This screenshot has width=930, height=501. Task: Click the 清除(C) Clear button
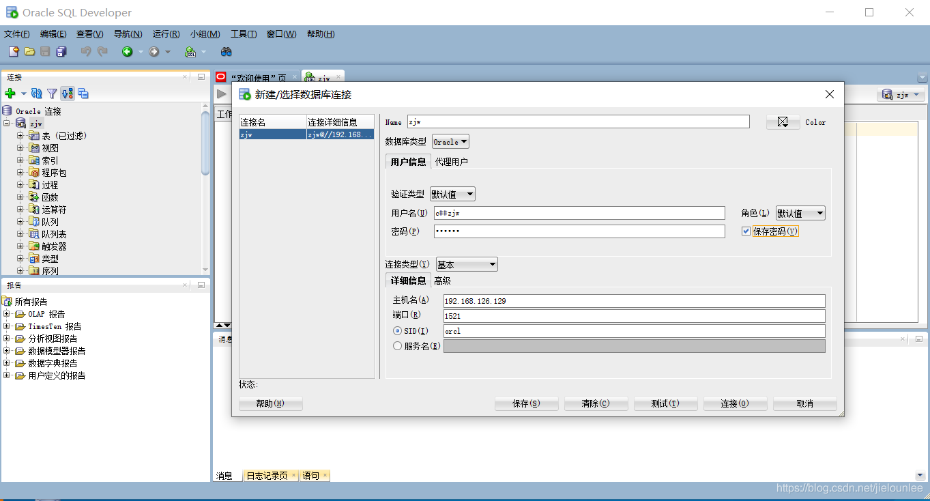pos(596,403)
